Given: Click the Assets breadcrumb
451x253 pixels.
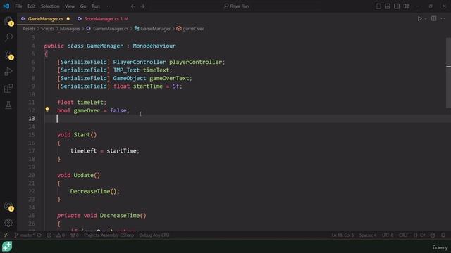Looking at the screenshot, I should 29,29.
